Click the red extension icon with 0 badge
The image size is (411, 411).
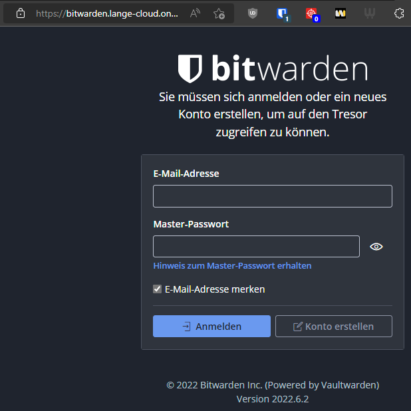pyautogui.click(x=311, y=13)
